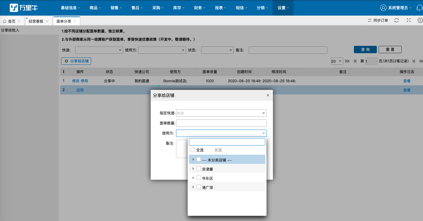Click the refresh icon in the tab bar

tap(396, 20)
